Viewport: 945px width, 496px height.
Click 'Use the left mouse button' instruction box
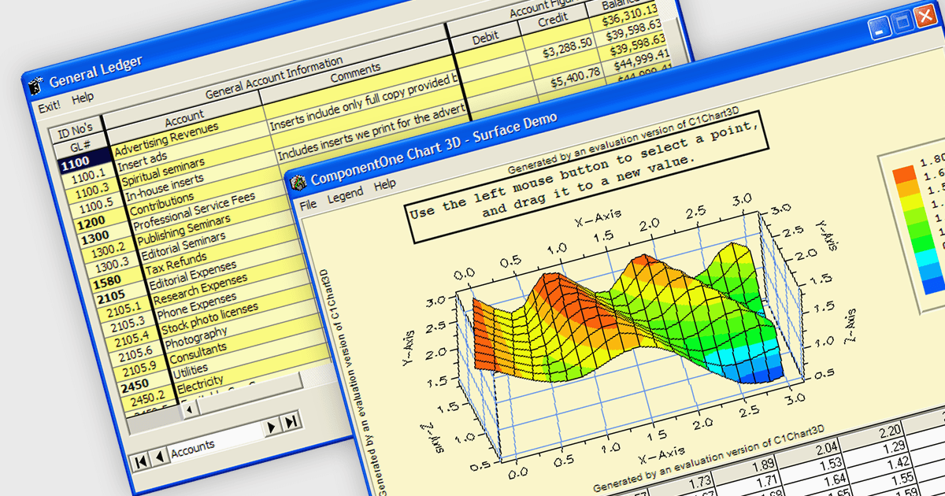[x=587, y=177]
